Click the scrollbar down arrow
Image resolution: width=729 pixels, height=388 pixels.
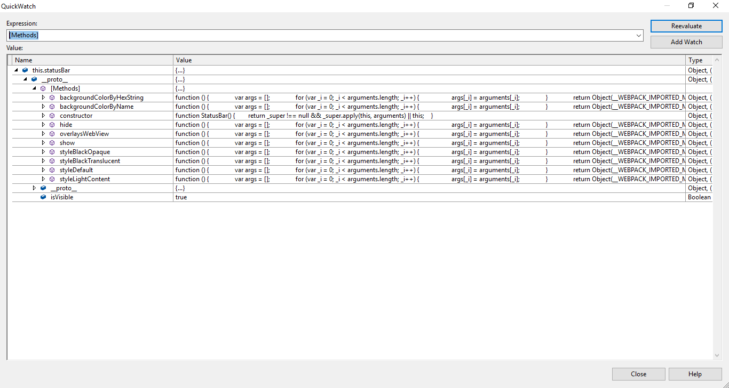click(717, 355)
